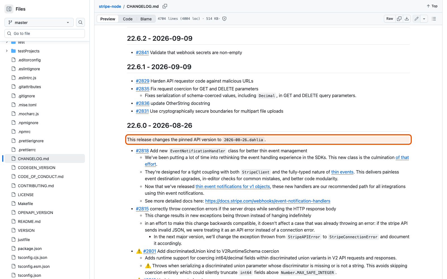Switch to the Blame tab
The width and height of the screenshot is (447, 279).
(x=146, y=19)
